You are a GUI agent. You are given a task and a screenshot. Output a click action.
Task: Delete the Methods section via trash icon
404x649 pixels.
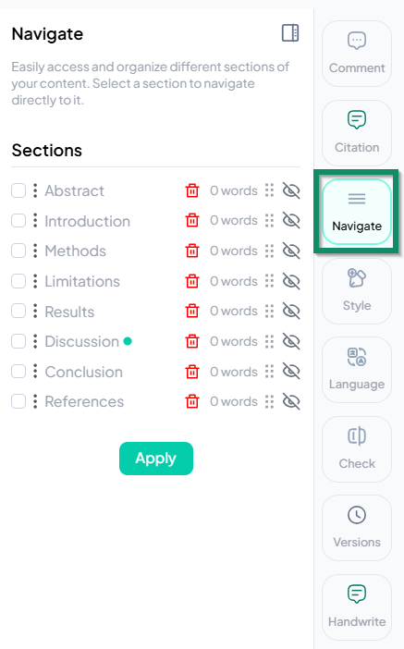click(x=192, y=251)
